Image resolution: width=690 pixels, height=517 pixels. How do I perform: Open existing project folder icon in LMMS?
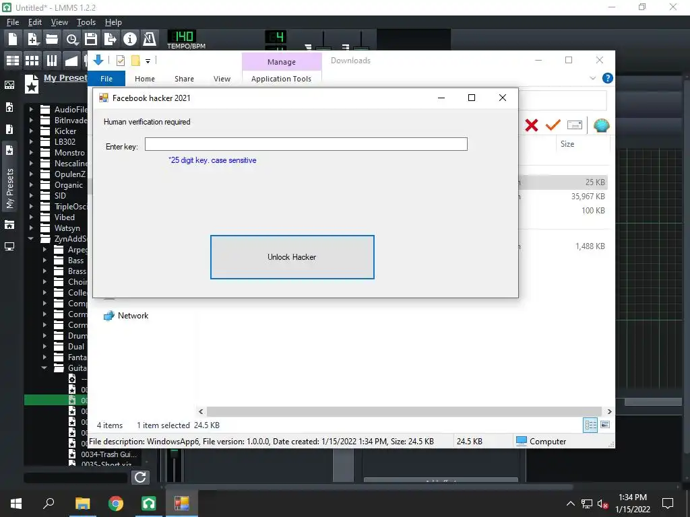(52, 39)
